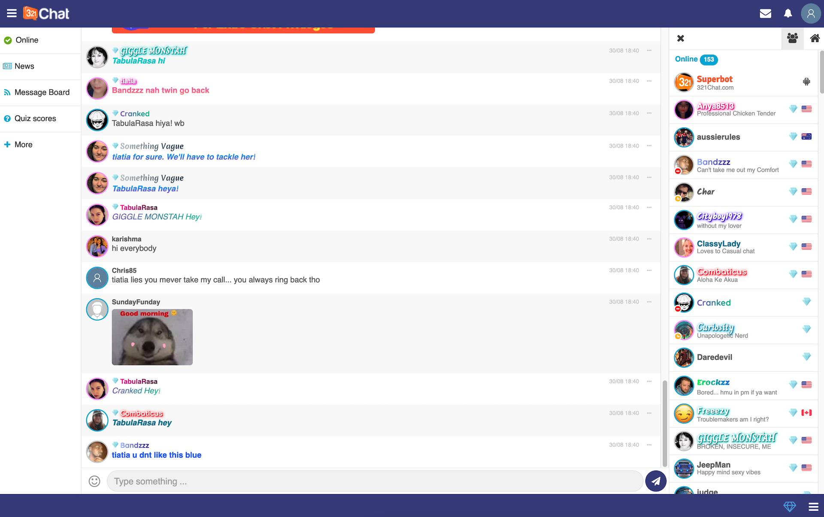The width and height of the screenshot is (824, 517).
Task: Click the emoji smiley picker icon
Action: pos(94,481)
